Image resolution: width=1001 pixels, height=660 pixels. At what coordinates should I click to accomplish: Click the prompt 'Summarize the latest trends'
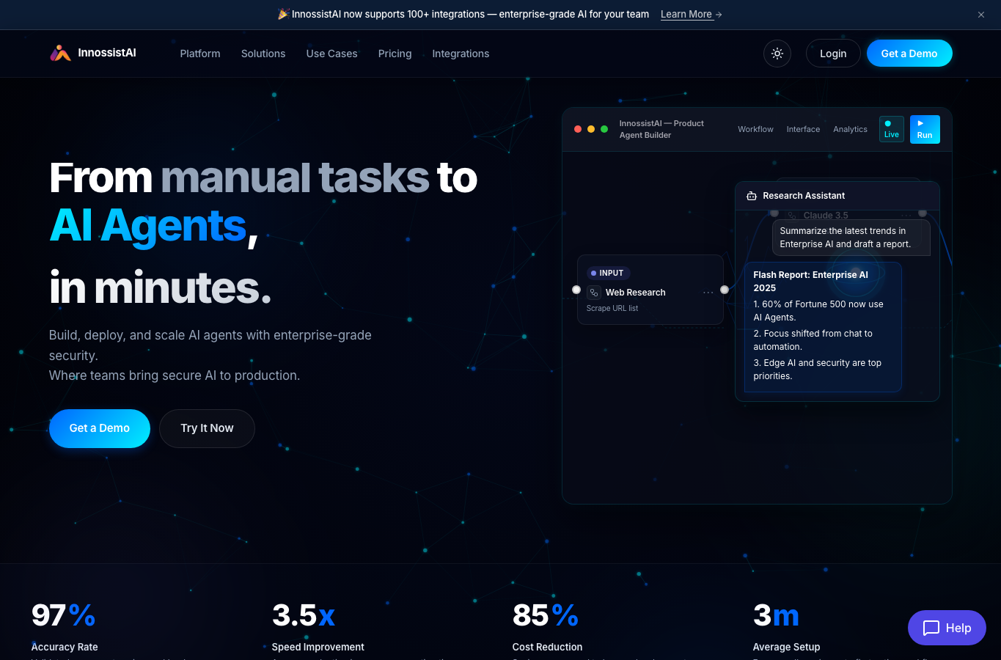pyautogui.click(x=851, y=238)
